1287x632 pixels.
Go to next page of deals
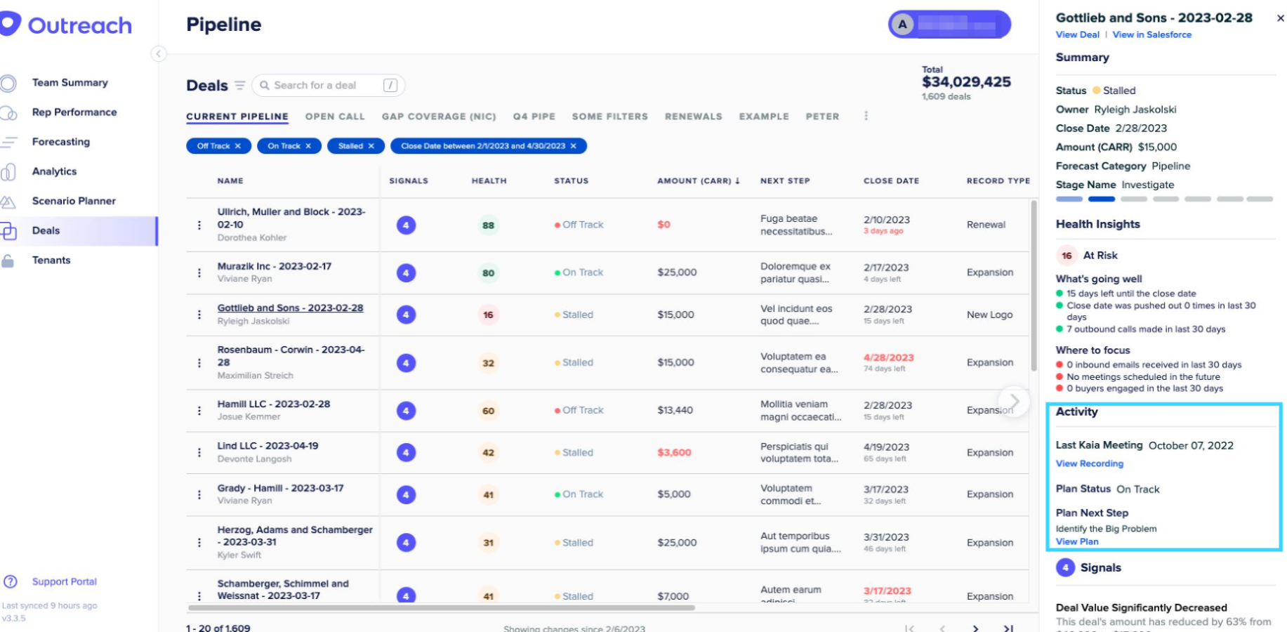[x=975, y=628]
